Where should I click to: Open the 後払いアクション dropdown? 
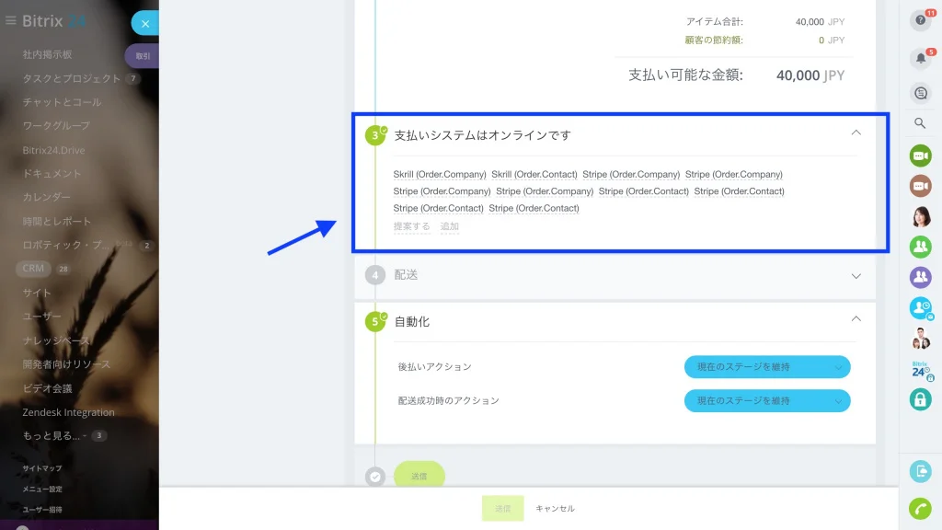(767, 367)
